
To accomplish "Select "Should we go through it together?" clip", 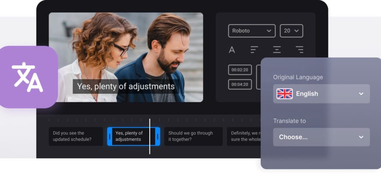I will (x=193, y=136).
